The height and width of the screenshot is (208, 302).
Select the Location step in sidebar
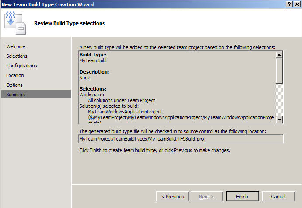coord(15,75)
